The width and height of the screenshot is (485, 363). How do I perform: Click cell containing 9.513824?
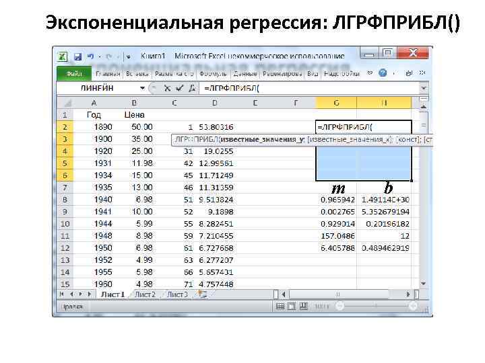215,200
